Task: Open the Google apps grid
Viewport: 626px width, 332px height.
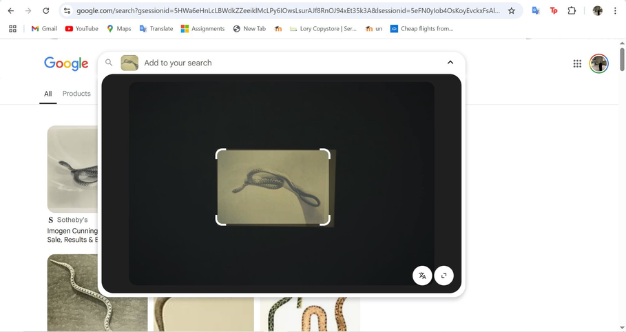Action: (x=577, y=63)
